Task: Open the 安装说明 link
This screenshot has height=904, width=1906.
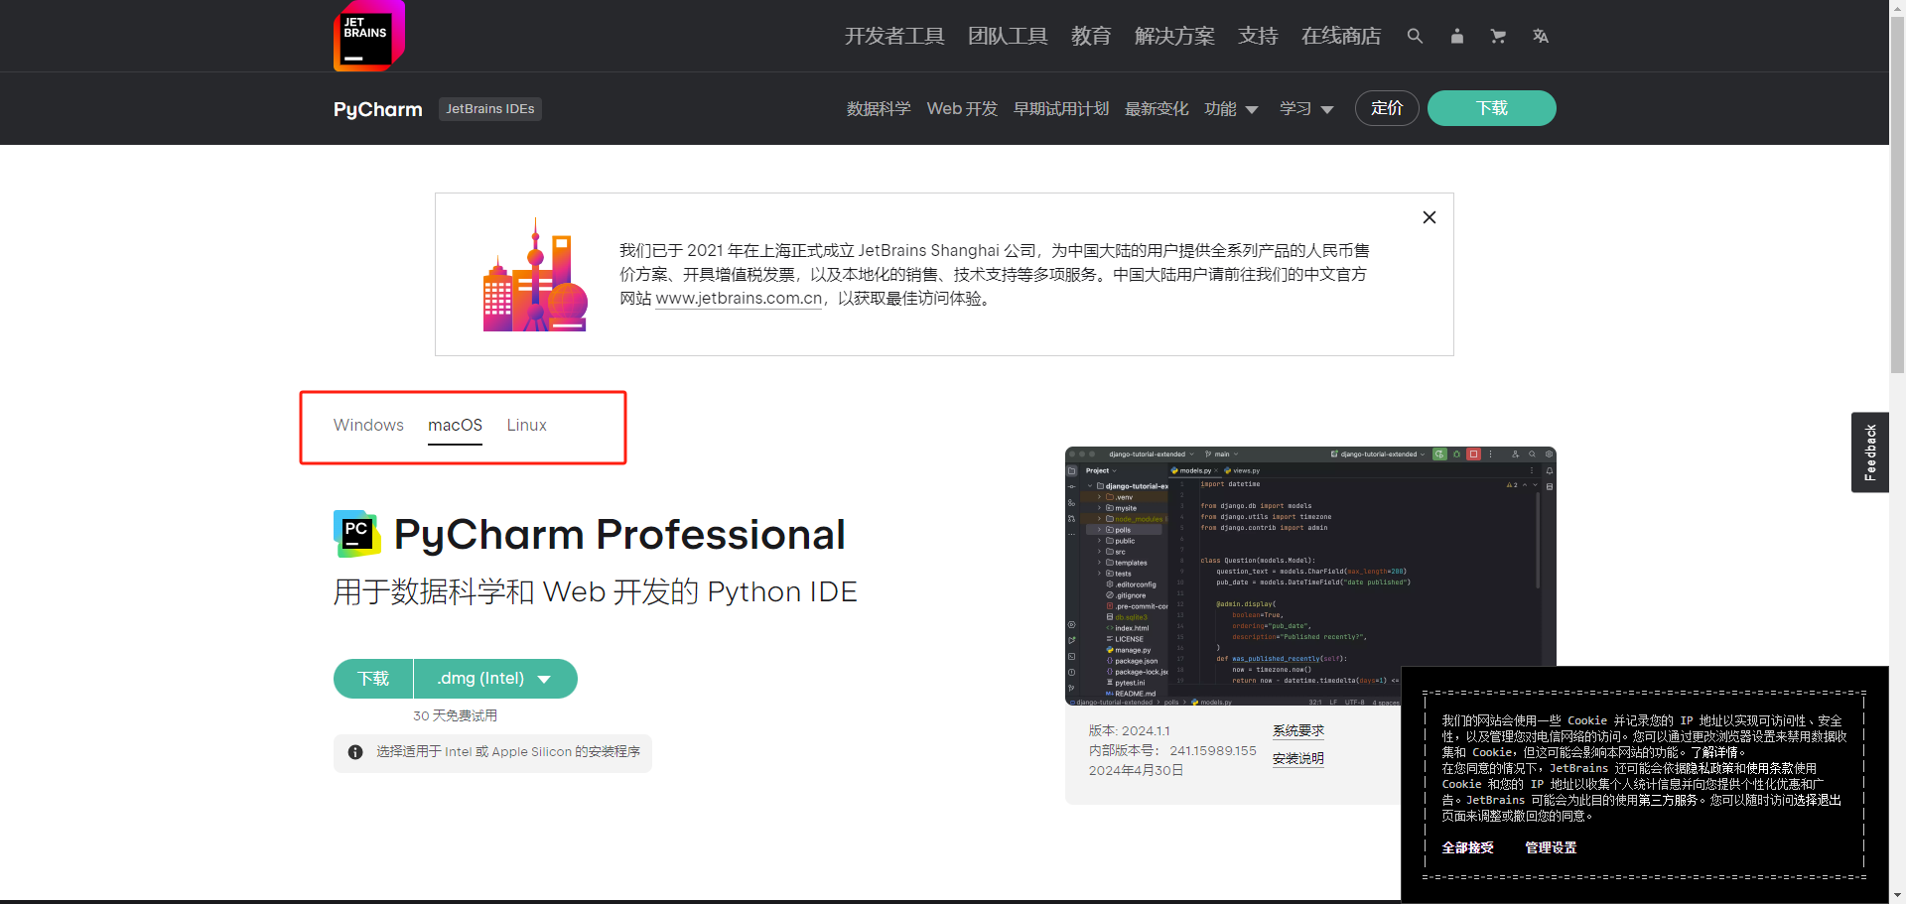Action: (x=1298, y=759)
